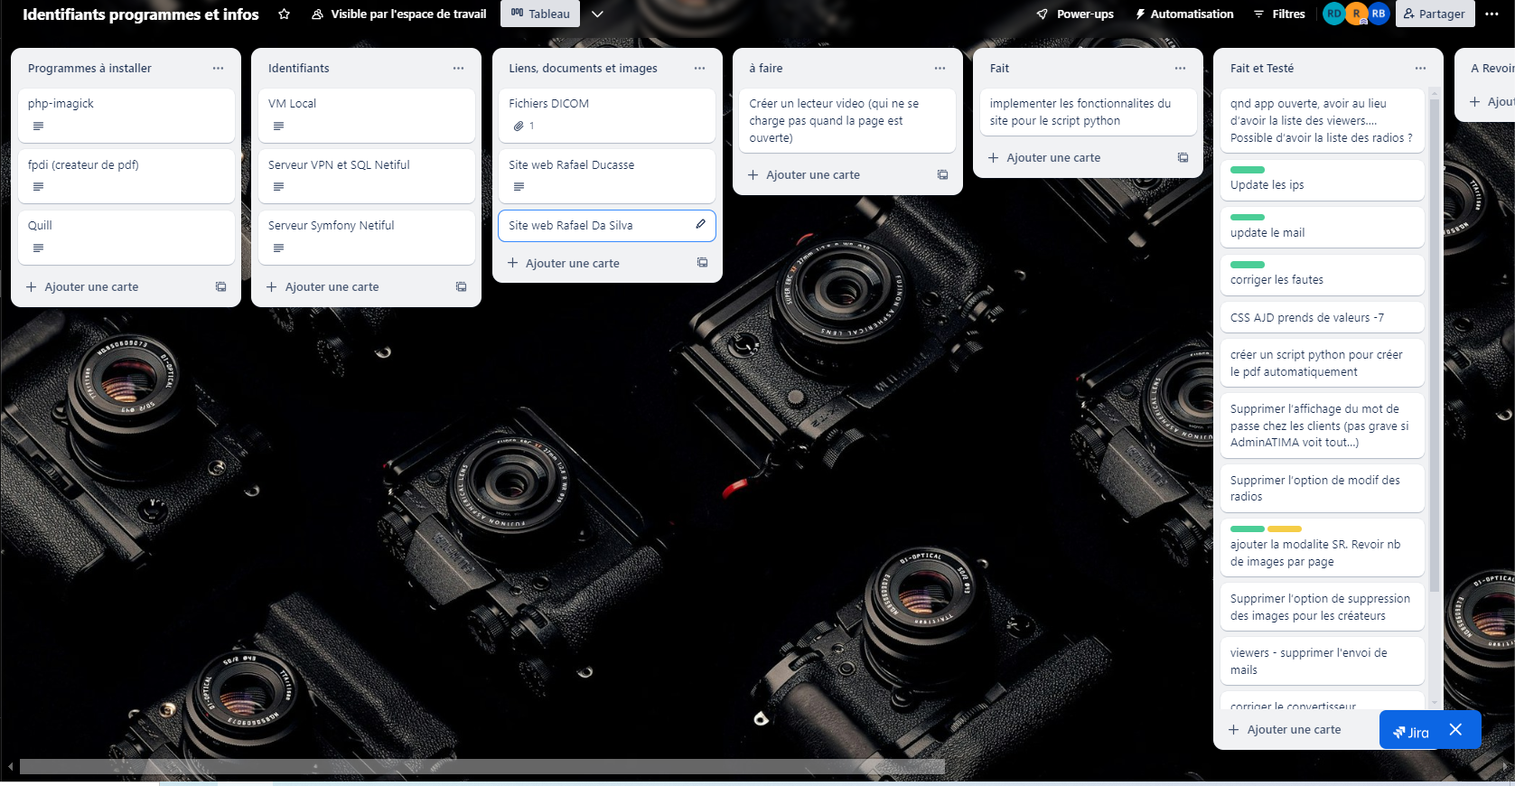The width and height of the screenshot is (1515, 786).
Task: Open the Fichiers DICOM card
Action: [607, 115]
